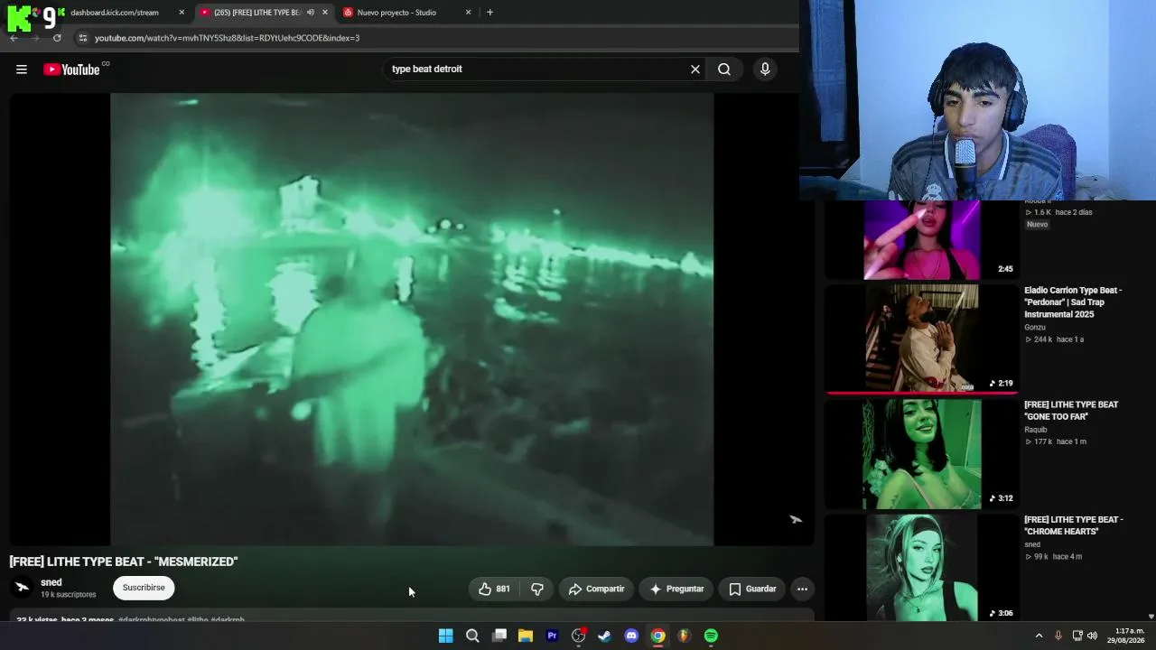Click the Preguntar button

[676, 589]
